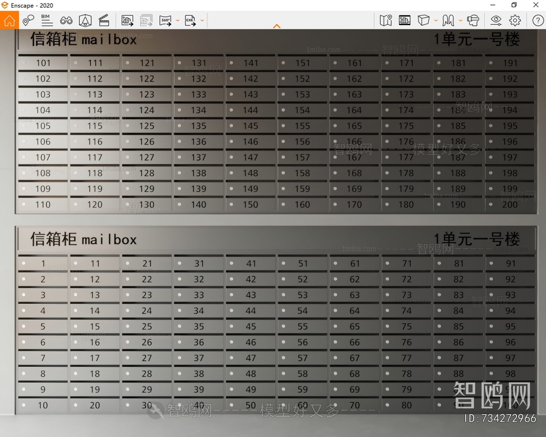This screenshot has width=546, height=437.
Task: Restore the Enscape window size
Action: coord(514,5)
